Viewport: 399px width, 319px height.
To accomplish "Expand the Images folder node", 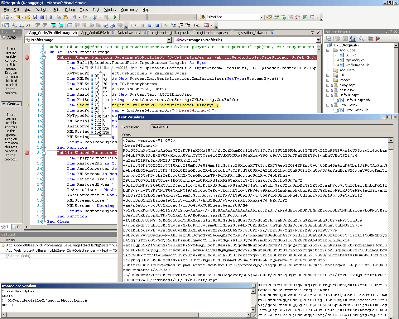I will pyautogui.click(x=328, y=80).
